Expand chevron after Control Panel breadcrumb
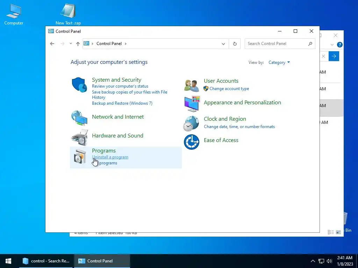358x268 pixels. click(x=126, y=44)
